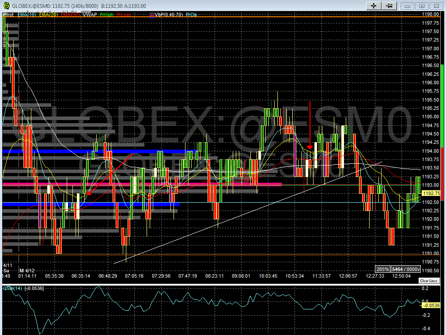Click the VWAP indicator label
This screenshot has height=335, width=446.
90,15
